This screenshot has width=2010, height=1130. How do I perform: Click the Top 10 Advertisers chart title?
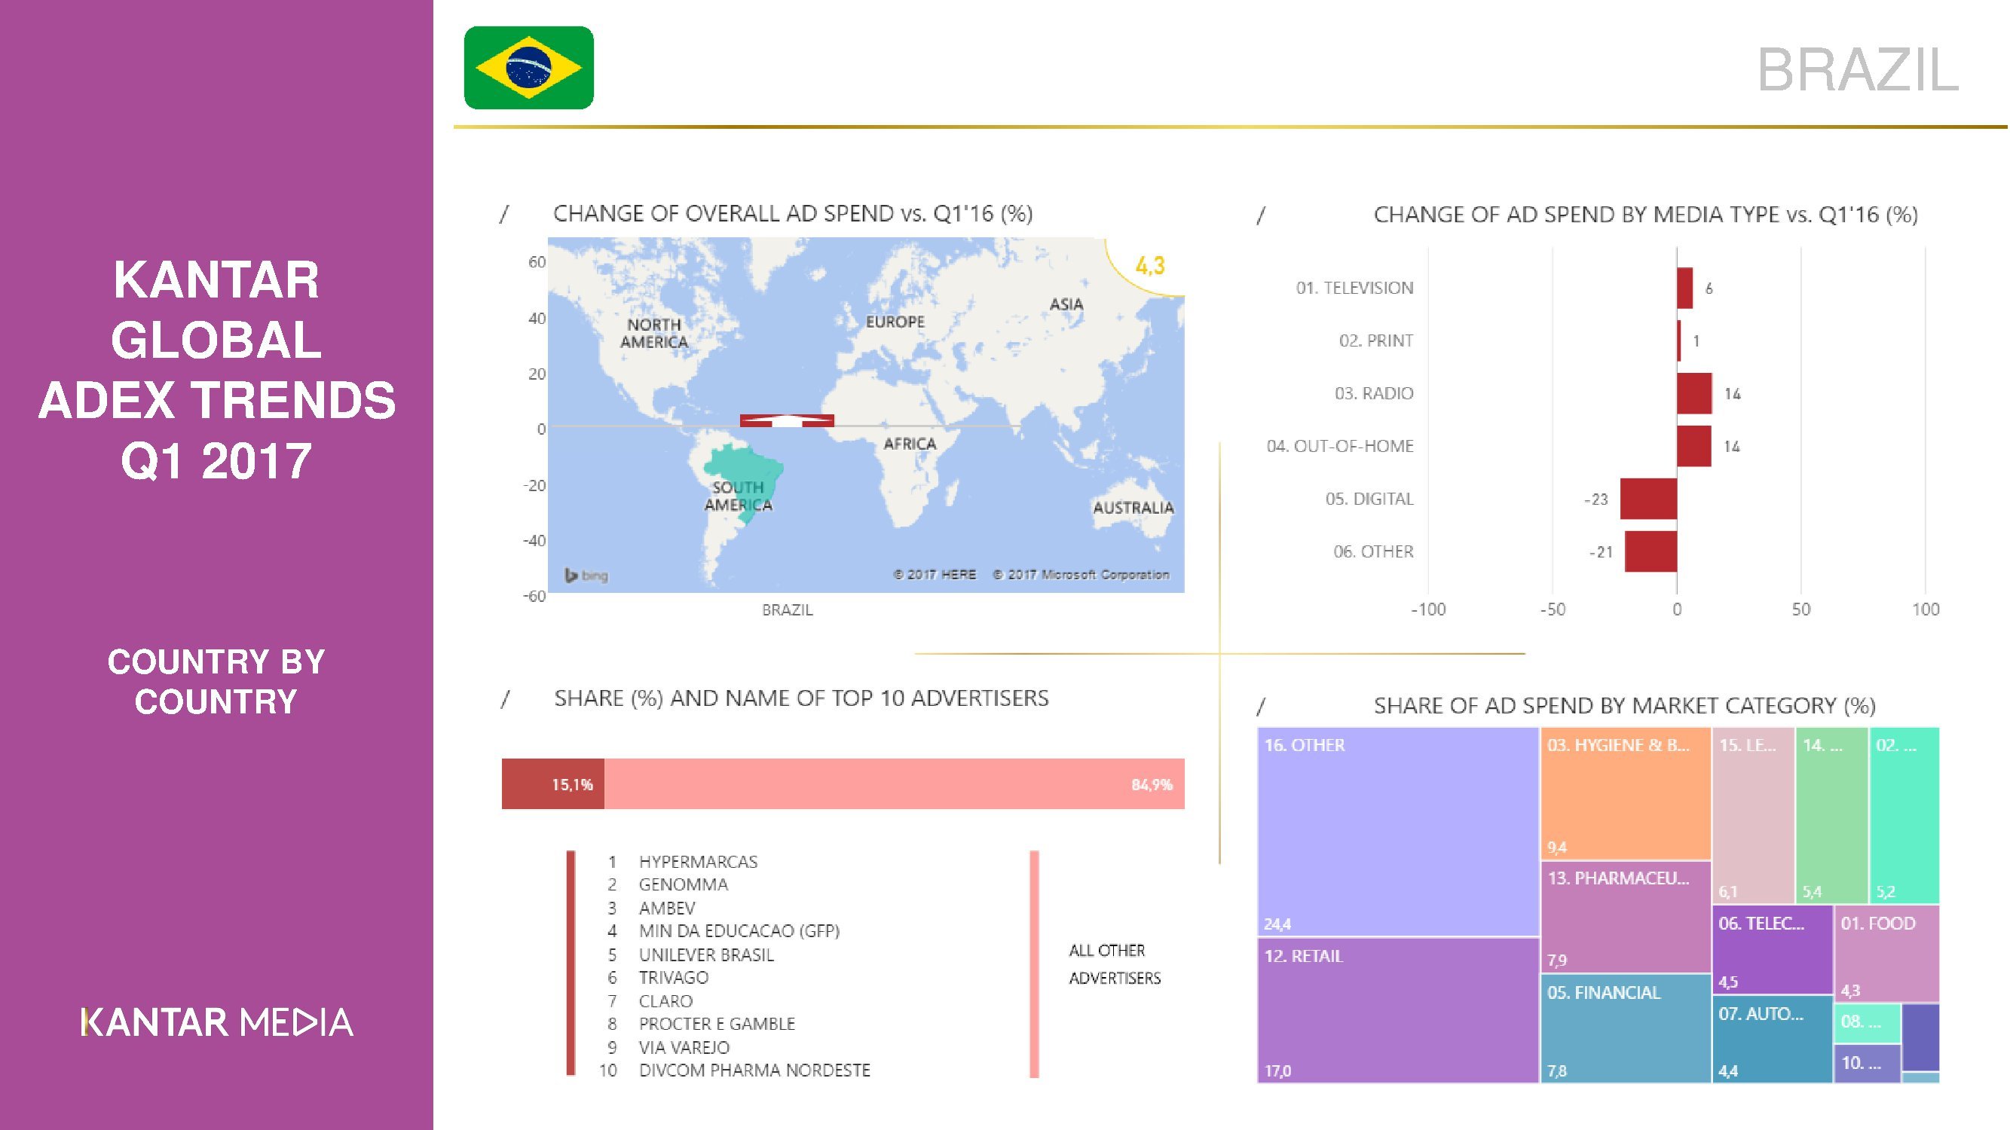(x=801, y=698)
